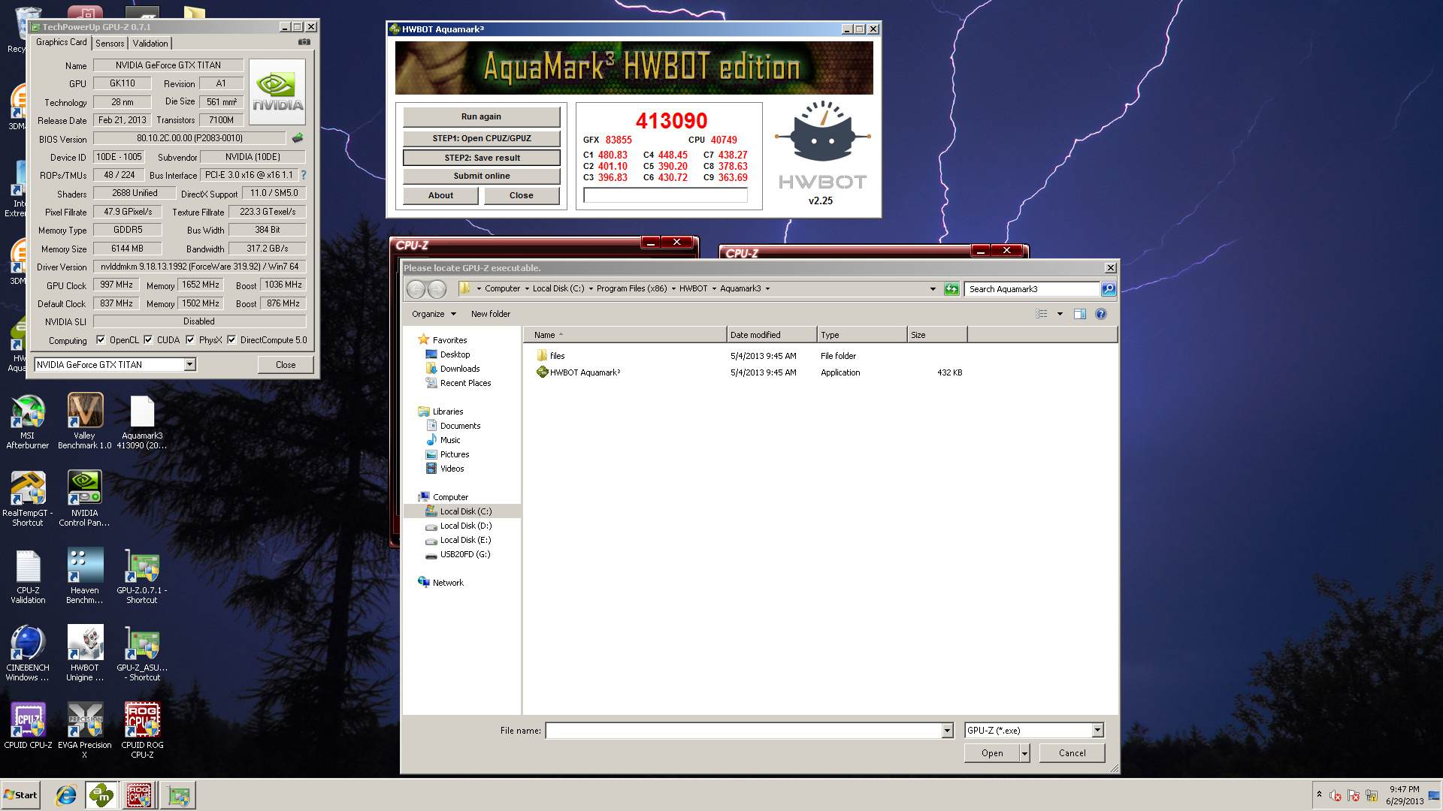The height and width of the screenshot is (811, 1443).
Task: Select the Aquamark3 413090 file on desktop
Action: (142, 422)
